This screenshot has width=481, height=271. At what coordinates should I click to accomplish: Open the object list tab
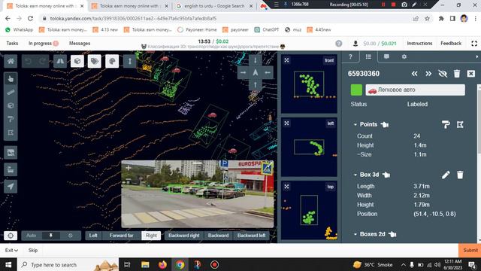[x=368, y=57]
